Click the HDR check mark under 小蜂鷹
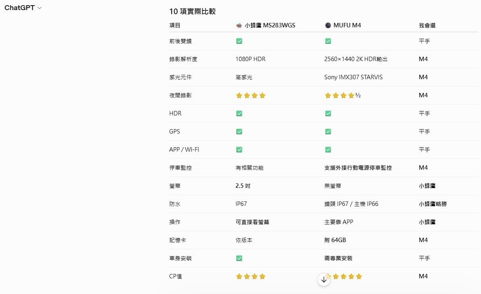This screenshot has height=294, width=481. tap(239, 113)
